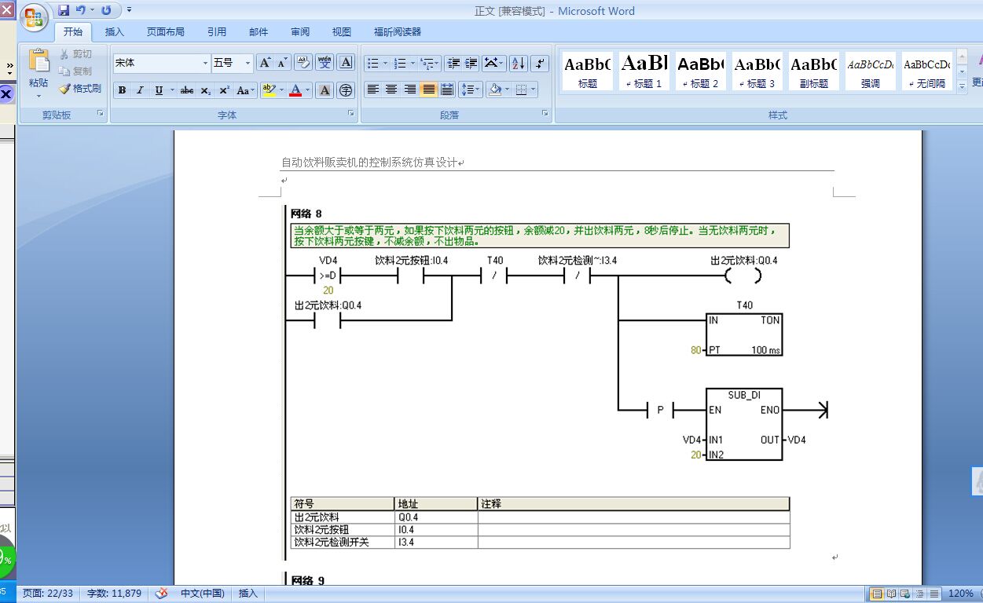Undo the last action
Screen dimensions: 983x603
(80, 11)
